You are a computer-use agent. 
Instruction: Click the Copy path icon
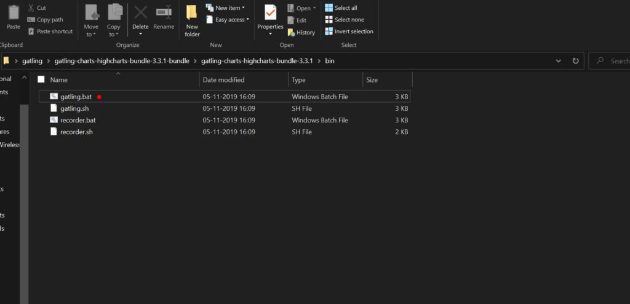pos(31,20)
